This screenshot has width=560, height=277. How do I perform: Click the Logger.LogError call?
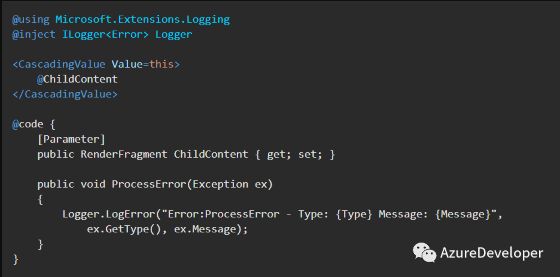point(109,214)
